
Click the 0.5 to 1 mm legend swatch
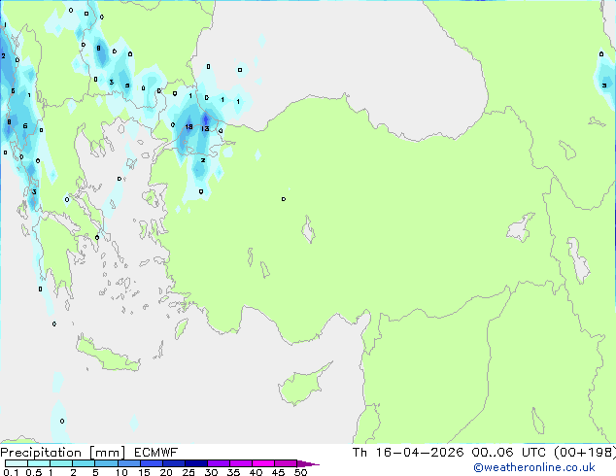[39, 463]
